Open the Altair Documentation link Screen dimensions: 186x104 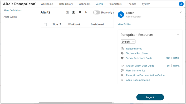(x=138, y=80)
